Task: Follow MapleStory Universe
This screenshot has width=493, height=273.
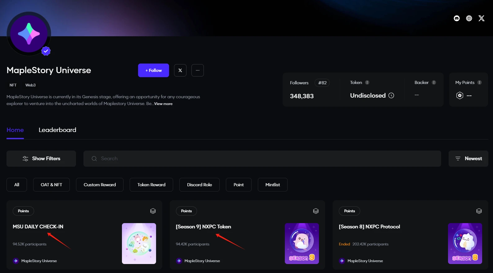Action: click(154, 70)
